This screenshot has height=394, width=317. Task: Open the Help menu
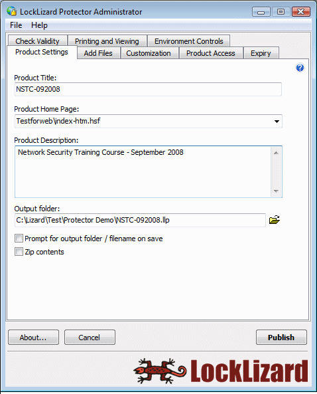pos(39,25)
